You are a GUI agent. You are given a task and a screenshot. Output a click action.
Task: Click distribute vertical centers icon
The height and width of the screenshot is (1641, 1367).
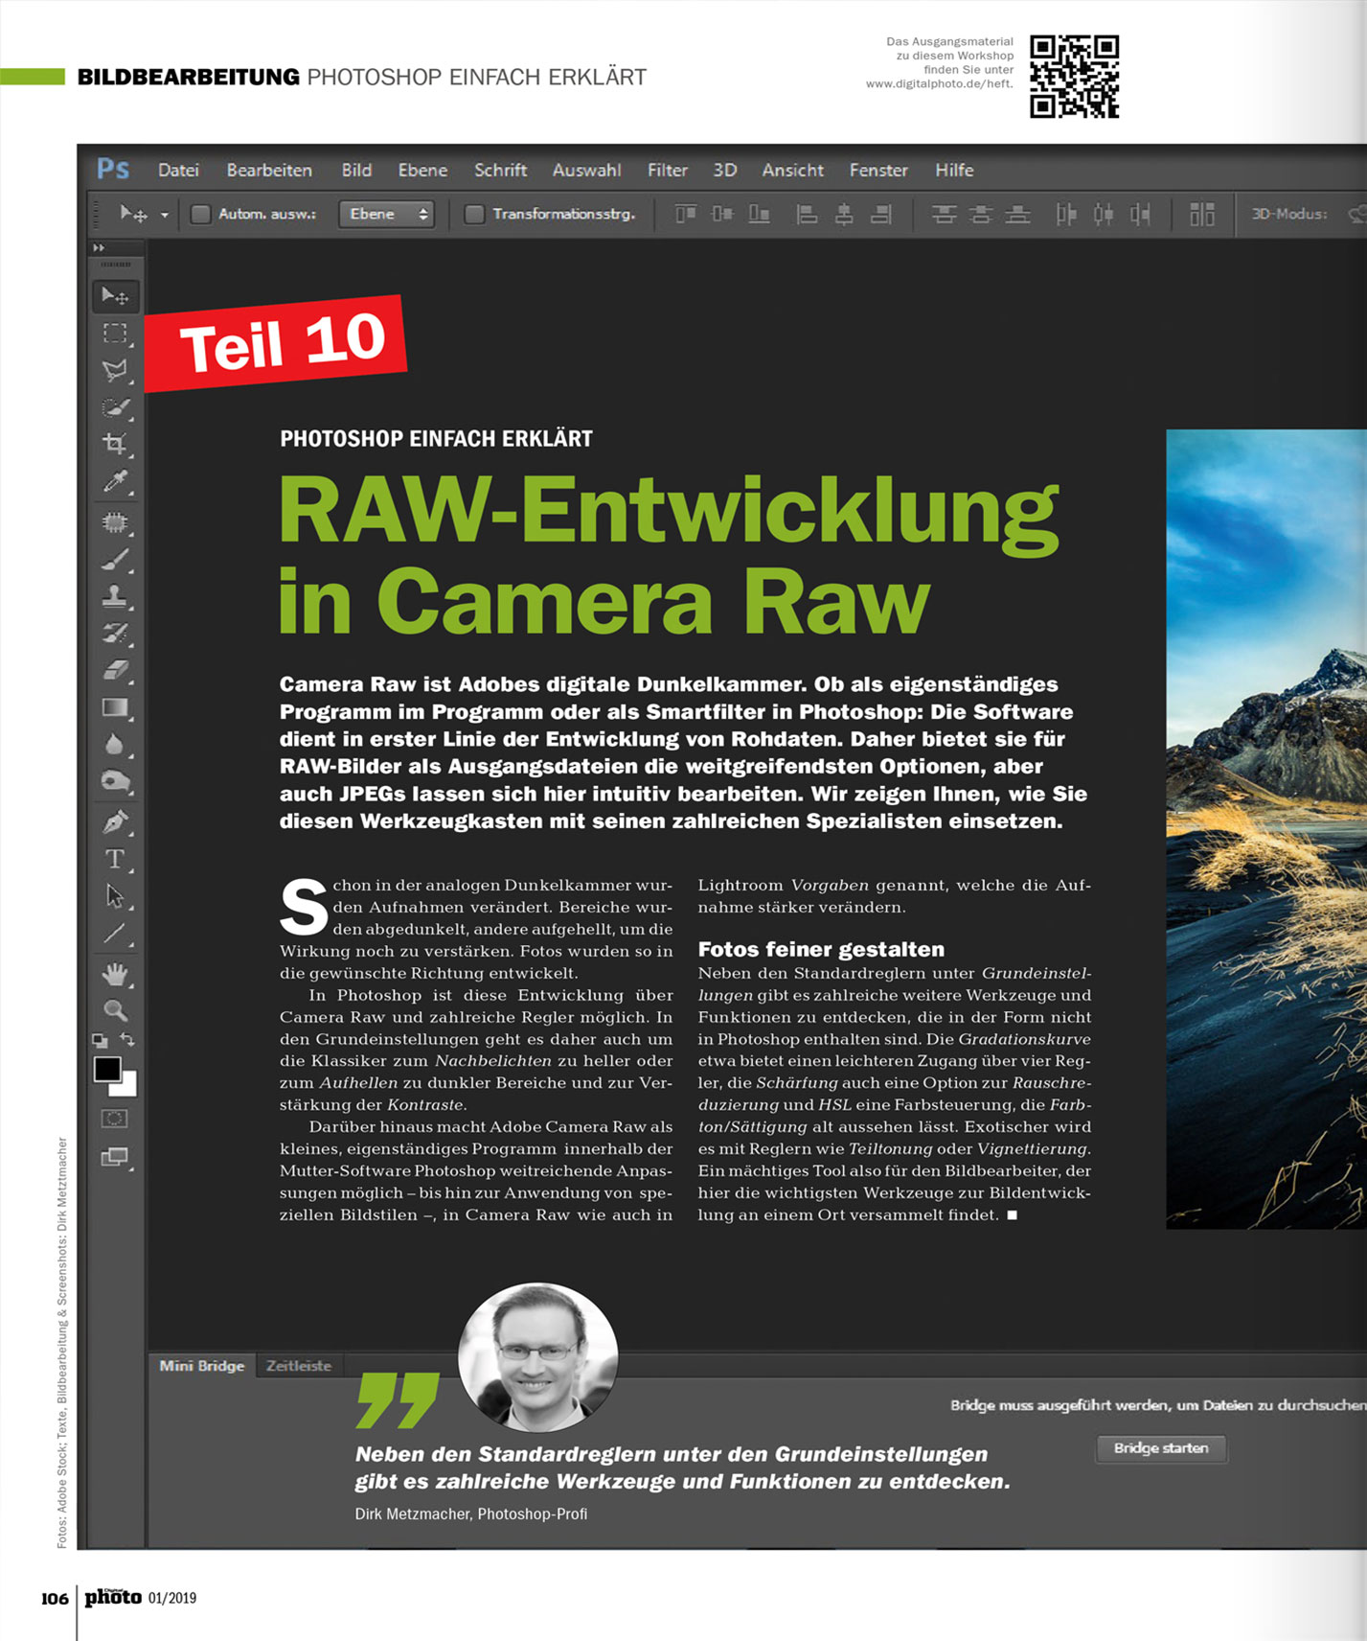(x=980, y=214)
